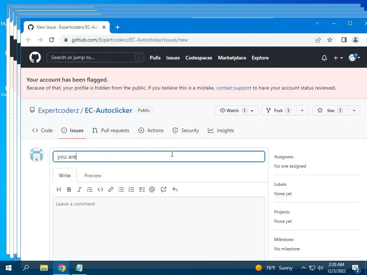367x275 pixels.
Task: Open Explore in the header
Action: tap(260, 58)
